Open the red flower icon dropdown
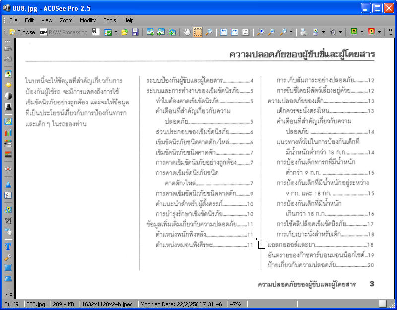This screenshot has height=310, width=397. point(379,32)
